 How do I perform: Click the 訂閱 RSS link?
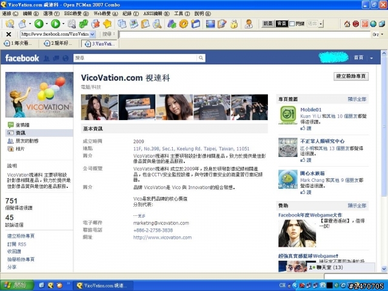click(x=16, y=244)
